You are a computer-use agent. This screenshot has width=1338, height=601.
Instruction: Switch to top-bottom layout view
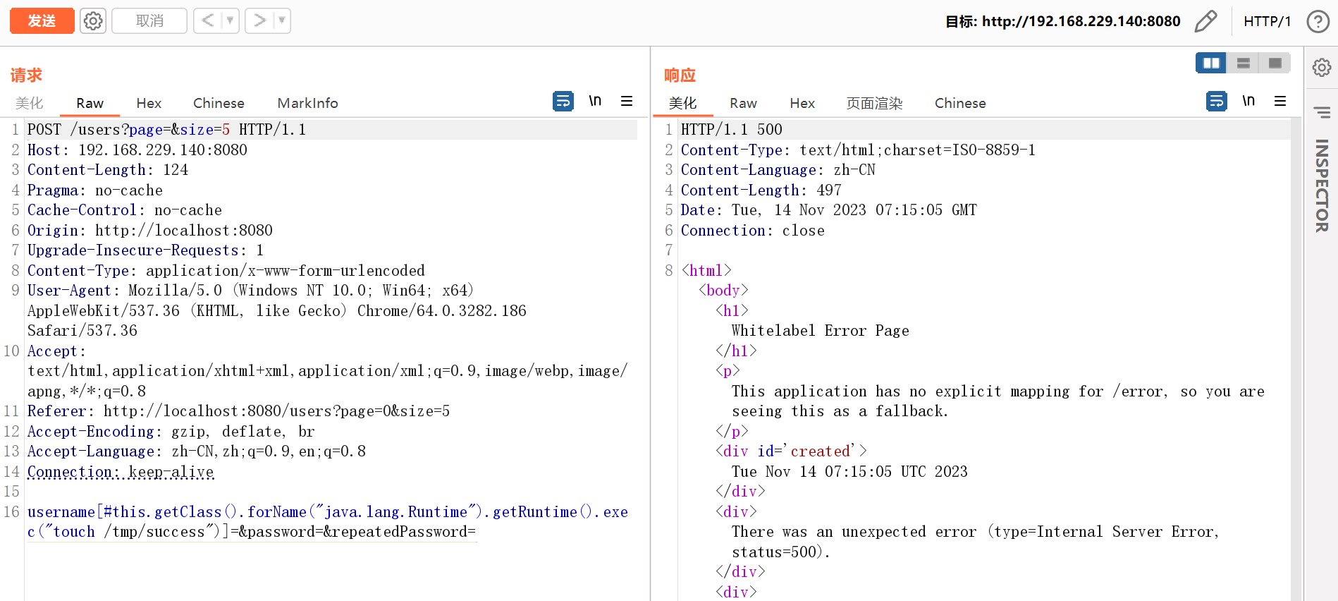pyautogui.click(x=1244, y=63)
